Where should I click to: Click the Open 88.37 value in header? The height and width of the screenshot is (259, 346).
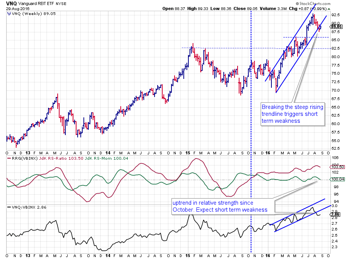coord(174,8)
